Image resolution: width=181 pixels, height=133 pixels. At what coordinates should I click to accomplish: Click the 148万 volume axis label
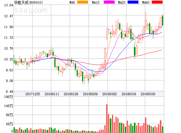[x=9, y=106]
